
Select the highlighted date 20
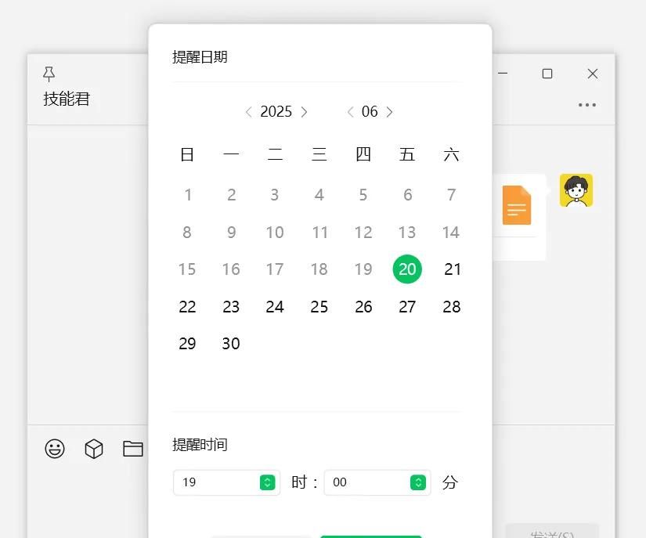[x=407, y=269]
